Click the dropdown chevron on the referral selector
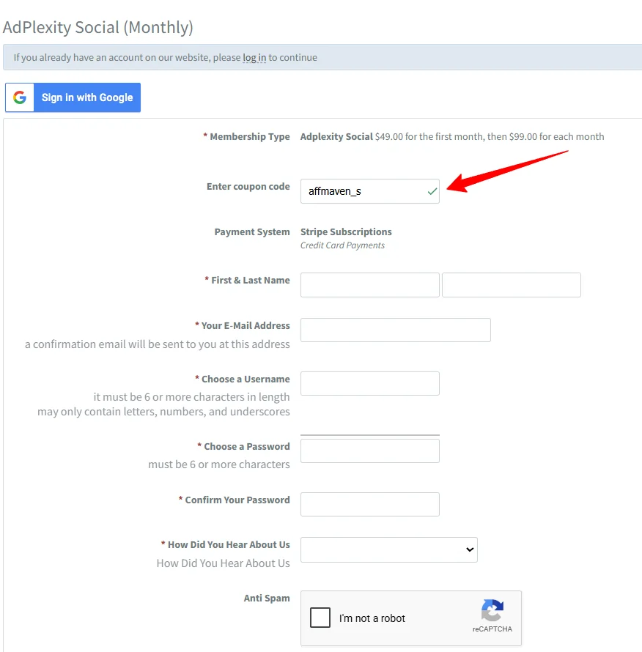 [x=468, y=549]
